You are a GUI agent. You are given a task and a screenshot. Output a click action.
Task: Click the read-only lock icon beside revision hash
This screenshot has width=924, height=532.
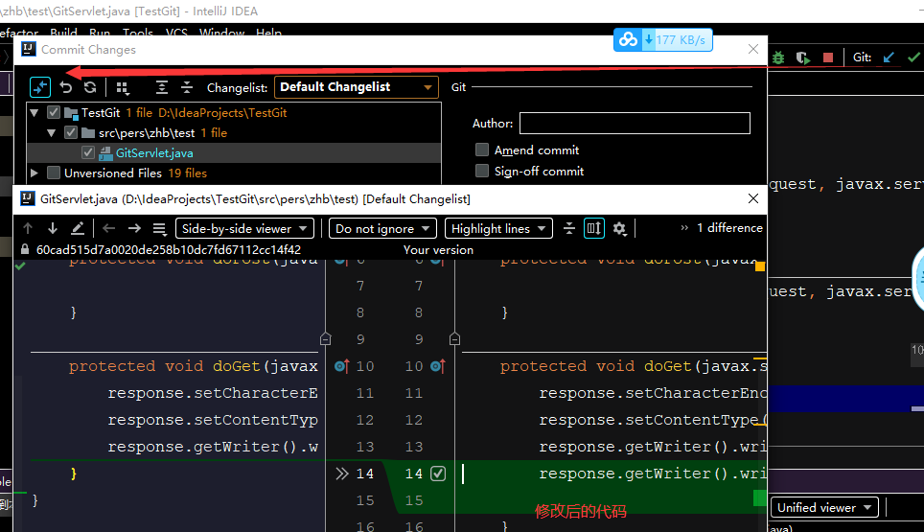pos(25,249)
